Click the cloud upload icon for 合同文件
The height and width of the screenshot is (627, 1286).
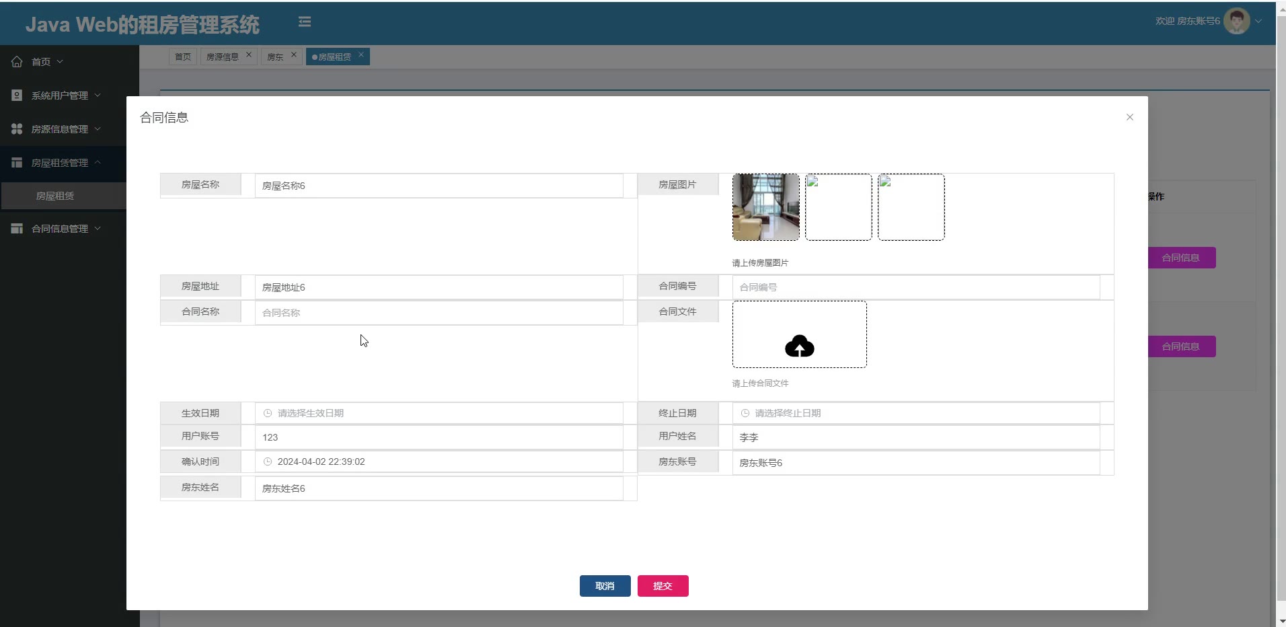coord(800,346)
